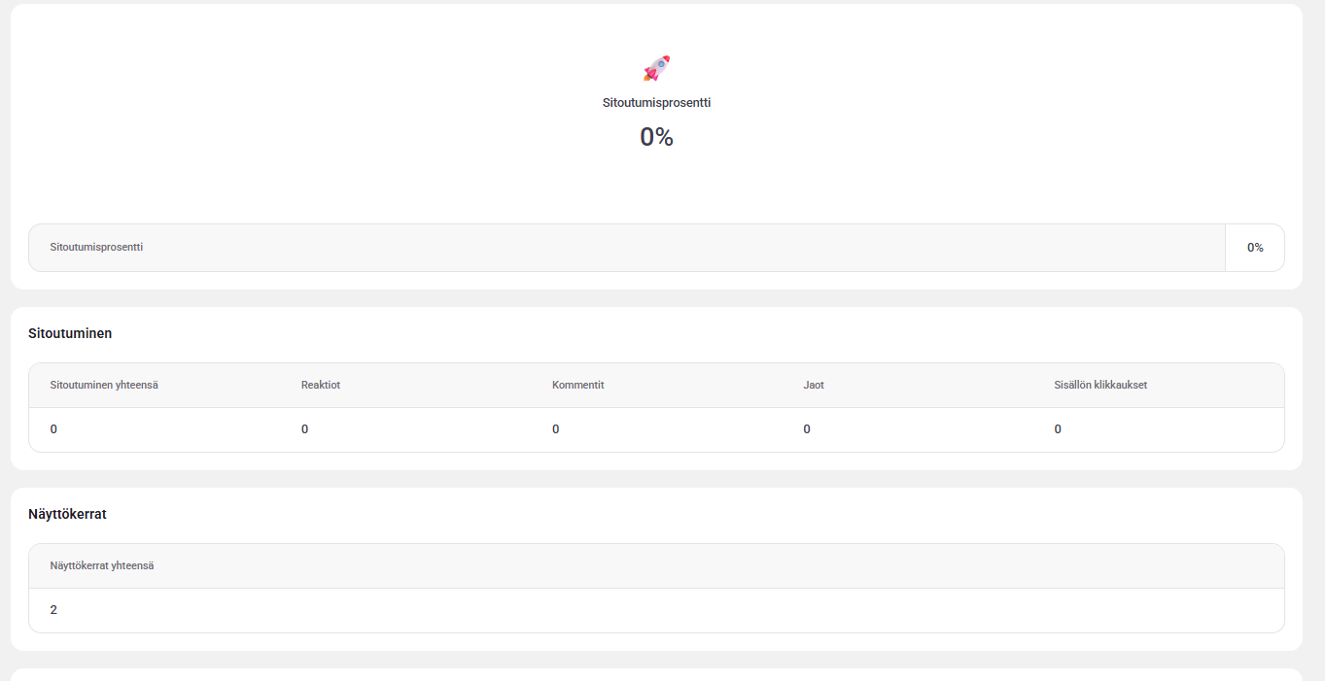Click the 0% value in Sitoutumisprosentti row
Image resolution: width=1325 pixels, height=681 pixels.
click(x=1255, y=248)
